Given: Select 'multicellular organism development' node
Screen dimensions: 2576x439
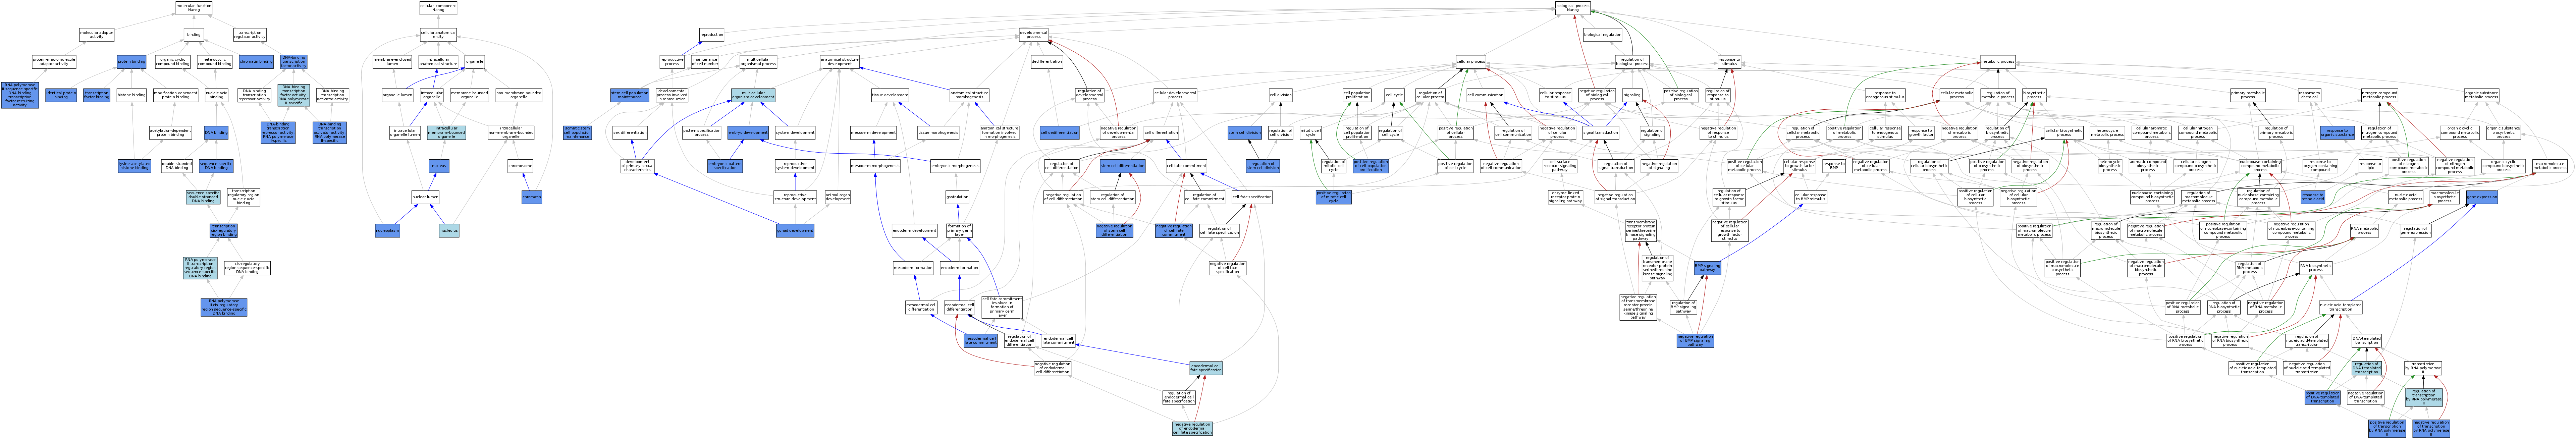Looking at the screenshot, I should (753, 95).
